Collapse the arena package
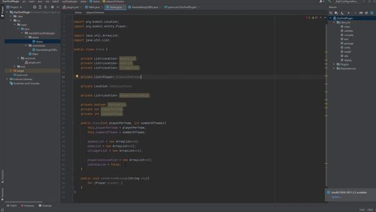This screenshot has width=376, height=212. (26, 37)
